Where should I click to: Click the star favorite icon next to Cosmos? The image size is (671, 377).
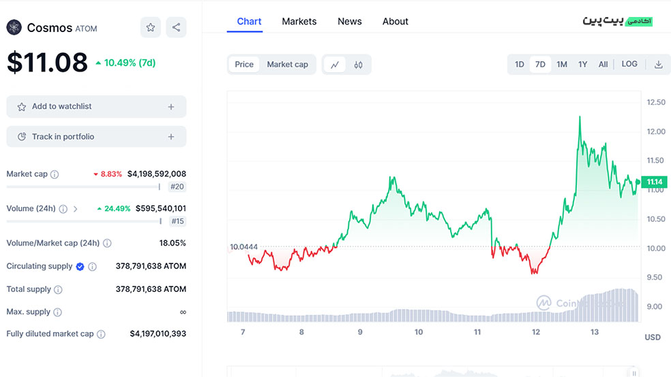pos(151,27)
